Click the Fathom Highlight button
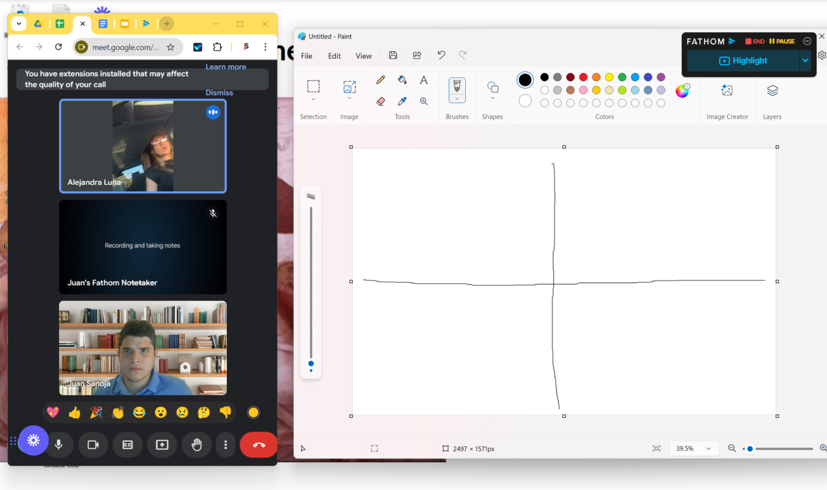 pos(743,60)
